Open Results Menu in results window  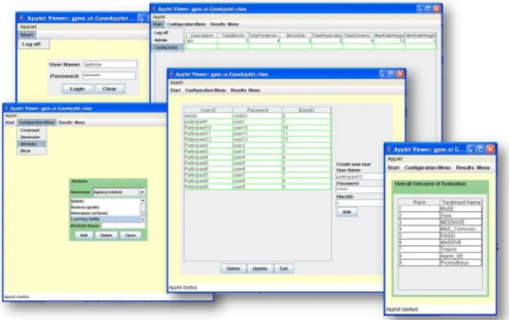point(473,167)
